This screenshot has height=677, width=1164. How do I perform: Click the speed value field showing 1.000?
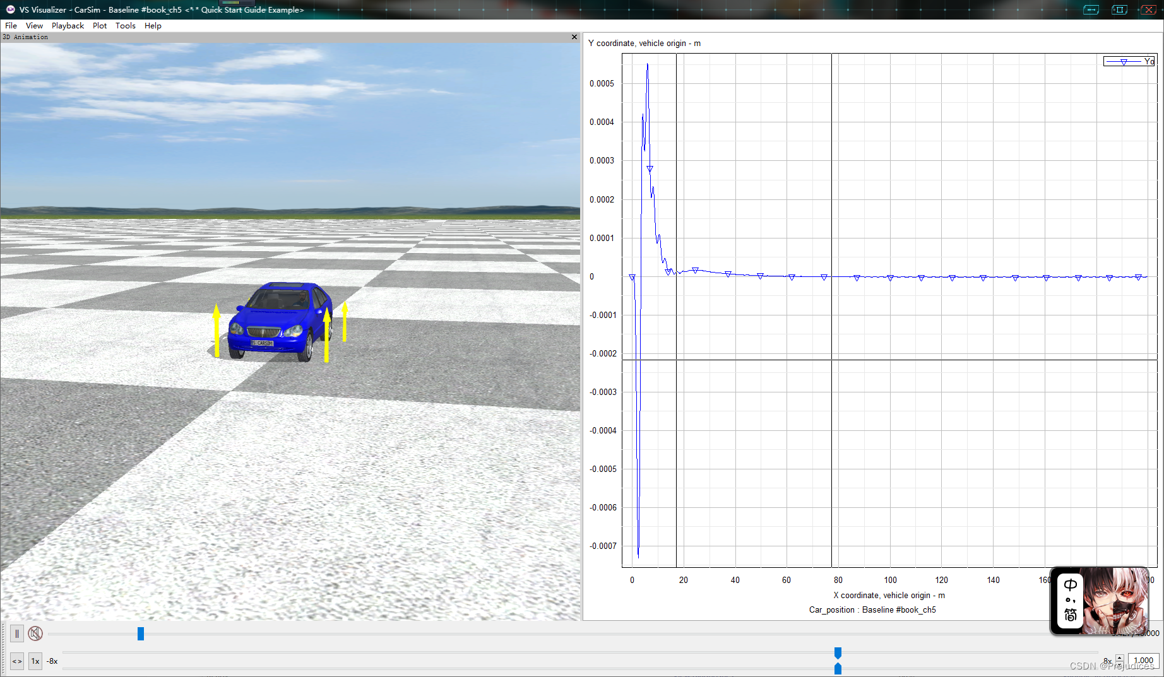pyautogui.click(x=1143, y=661)
